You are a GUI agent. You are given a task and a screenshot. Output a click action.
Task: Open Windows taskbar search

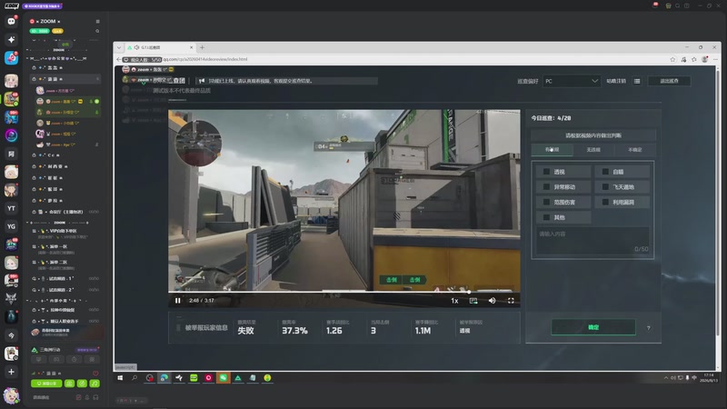[x=134, y=378]
